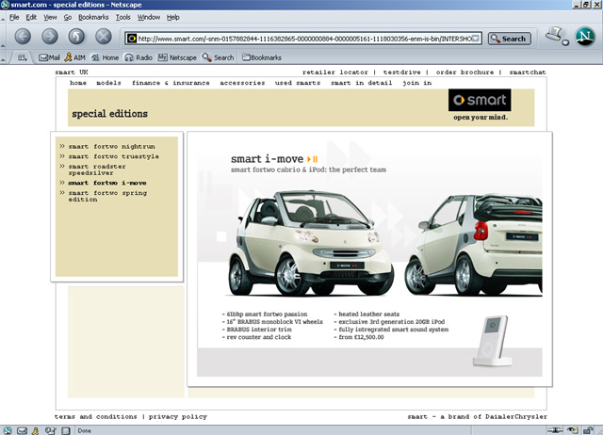The width and height of the screenshot is (603, 435).
Task: Open My Netscape from the personal toolbar
Action: pyautogui.click(x=177, y=57)
